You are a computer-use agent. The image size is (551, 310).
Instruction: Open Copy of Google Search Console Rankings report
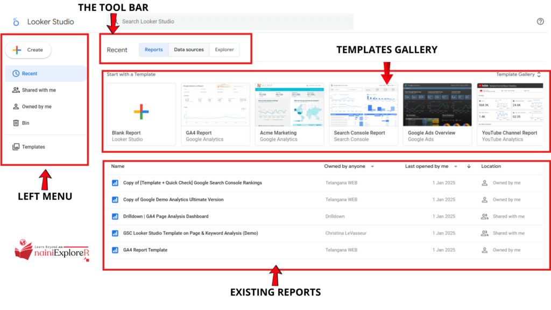click(192, 183)
